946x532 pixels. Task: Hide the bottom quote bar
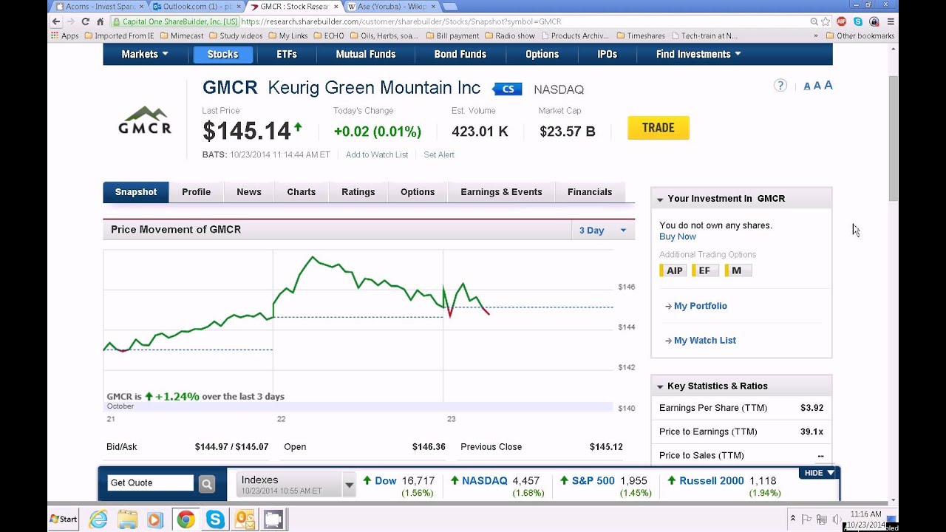click(x=819, y=473)
